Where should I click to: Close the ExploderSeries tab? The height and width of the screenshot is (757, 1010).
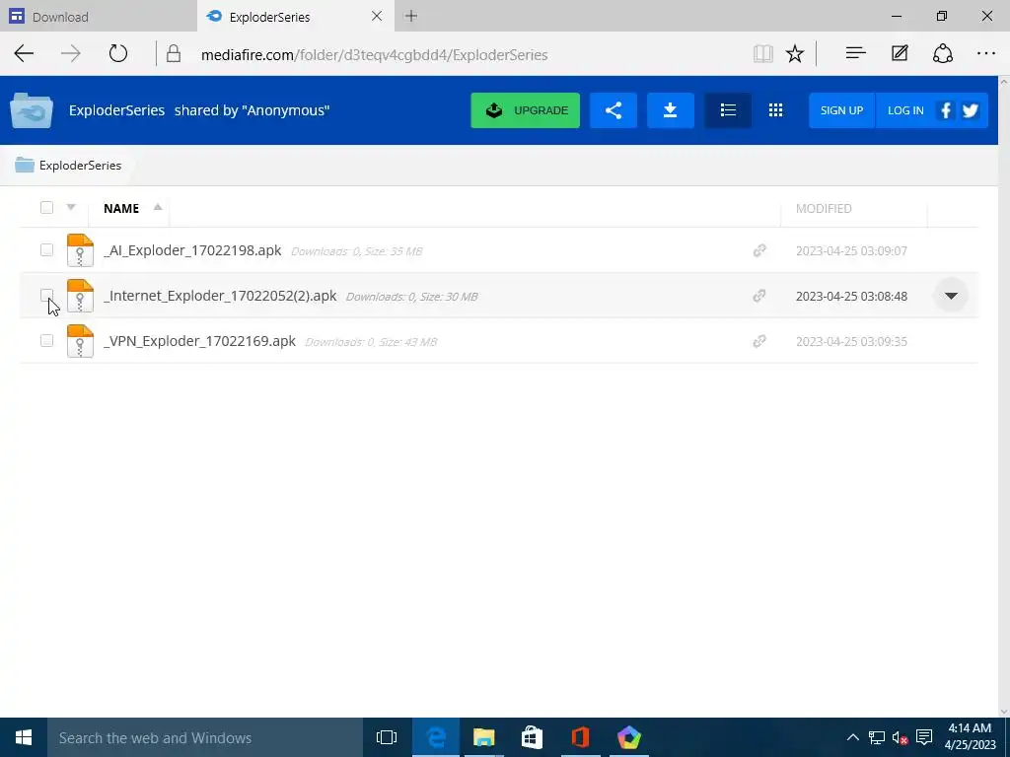(377, 16)
